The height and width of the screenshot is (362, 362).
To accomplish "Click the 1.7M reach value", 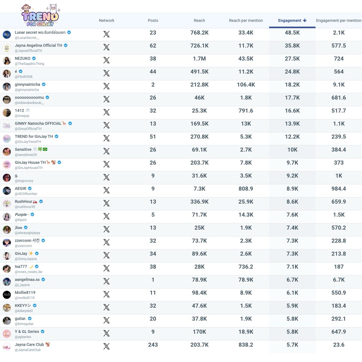I will click(x=199, y=59).
